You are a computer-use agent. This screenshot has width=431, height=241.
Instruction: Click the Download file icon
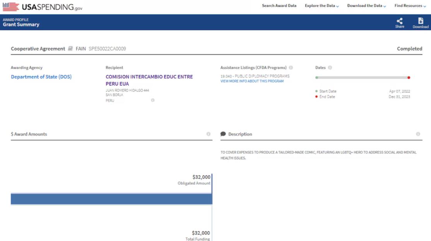coord(421,21)
